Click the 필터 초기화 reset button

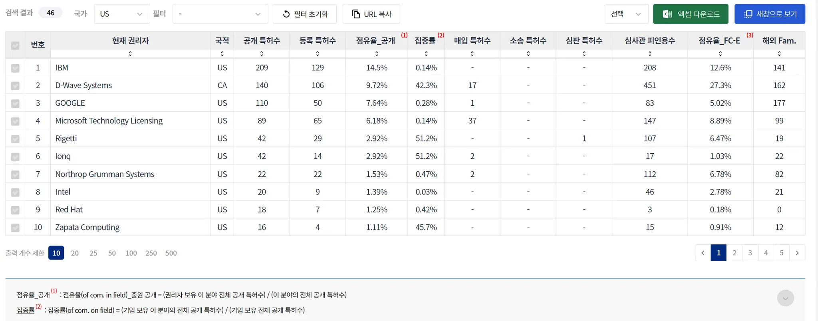305,14
